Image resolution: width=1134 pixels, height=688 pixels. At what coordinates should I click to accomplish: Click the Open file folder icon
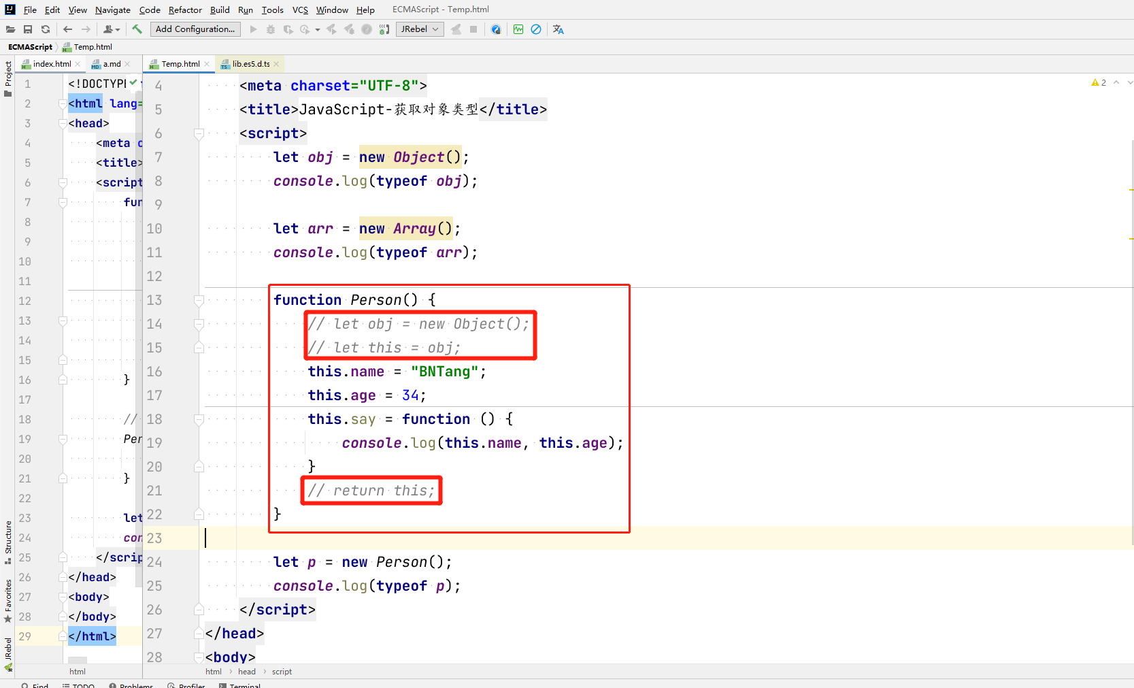pos(10,29)
